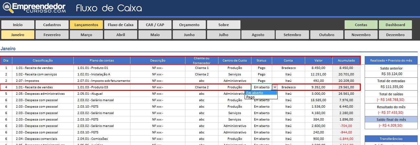Viewport: 420px width, 145px height.
Task: Go to the Início navigation button
Action: tap(18, 25)
